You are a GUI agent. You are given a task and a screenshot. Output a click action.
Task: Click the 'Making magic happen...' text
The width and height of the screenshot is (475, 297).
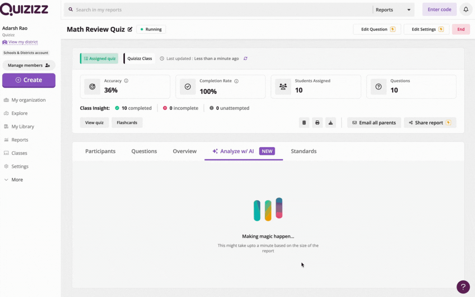point(268,236)
